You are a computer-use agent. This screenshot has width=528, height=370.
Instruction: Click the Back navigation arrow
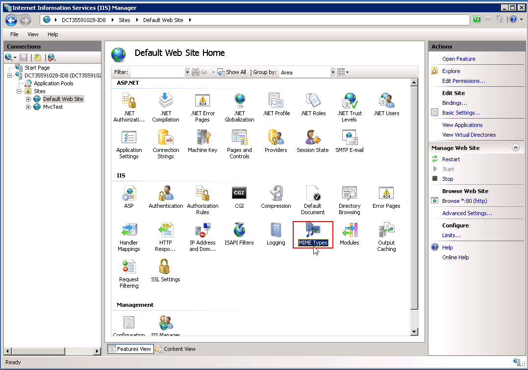(11, 20)
